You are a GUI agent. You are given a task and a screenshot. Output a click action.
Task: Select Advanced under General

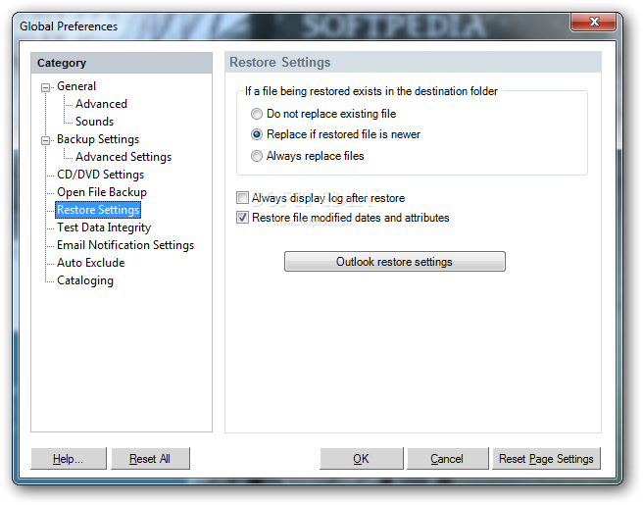coord(101,104)
